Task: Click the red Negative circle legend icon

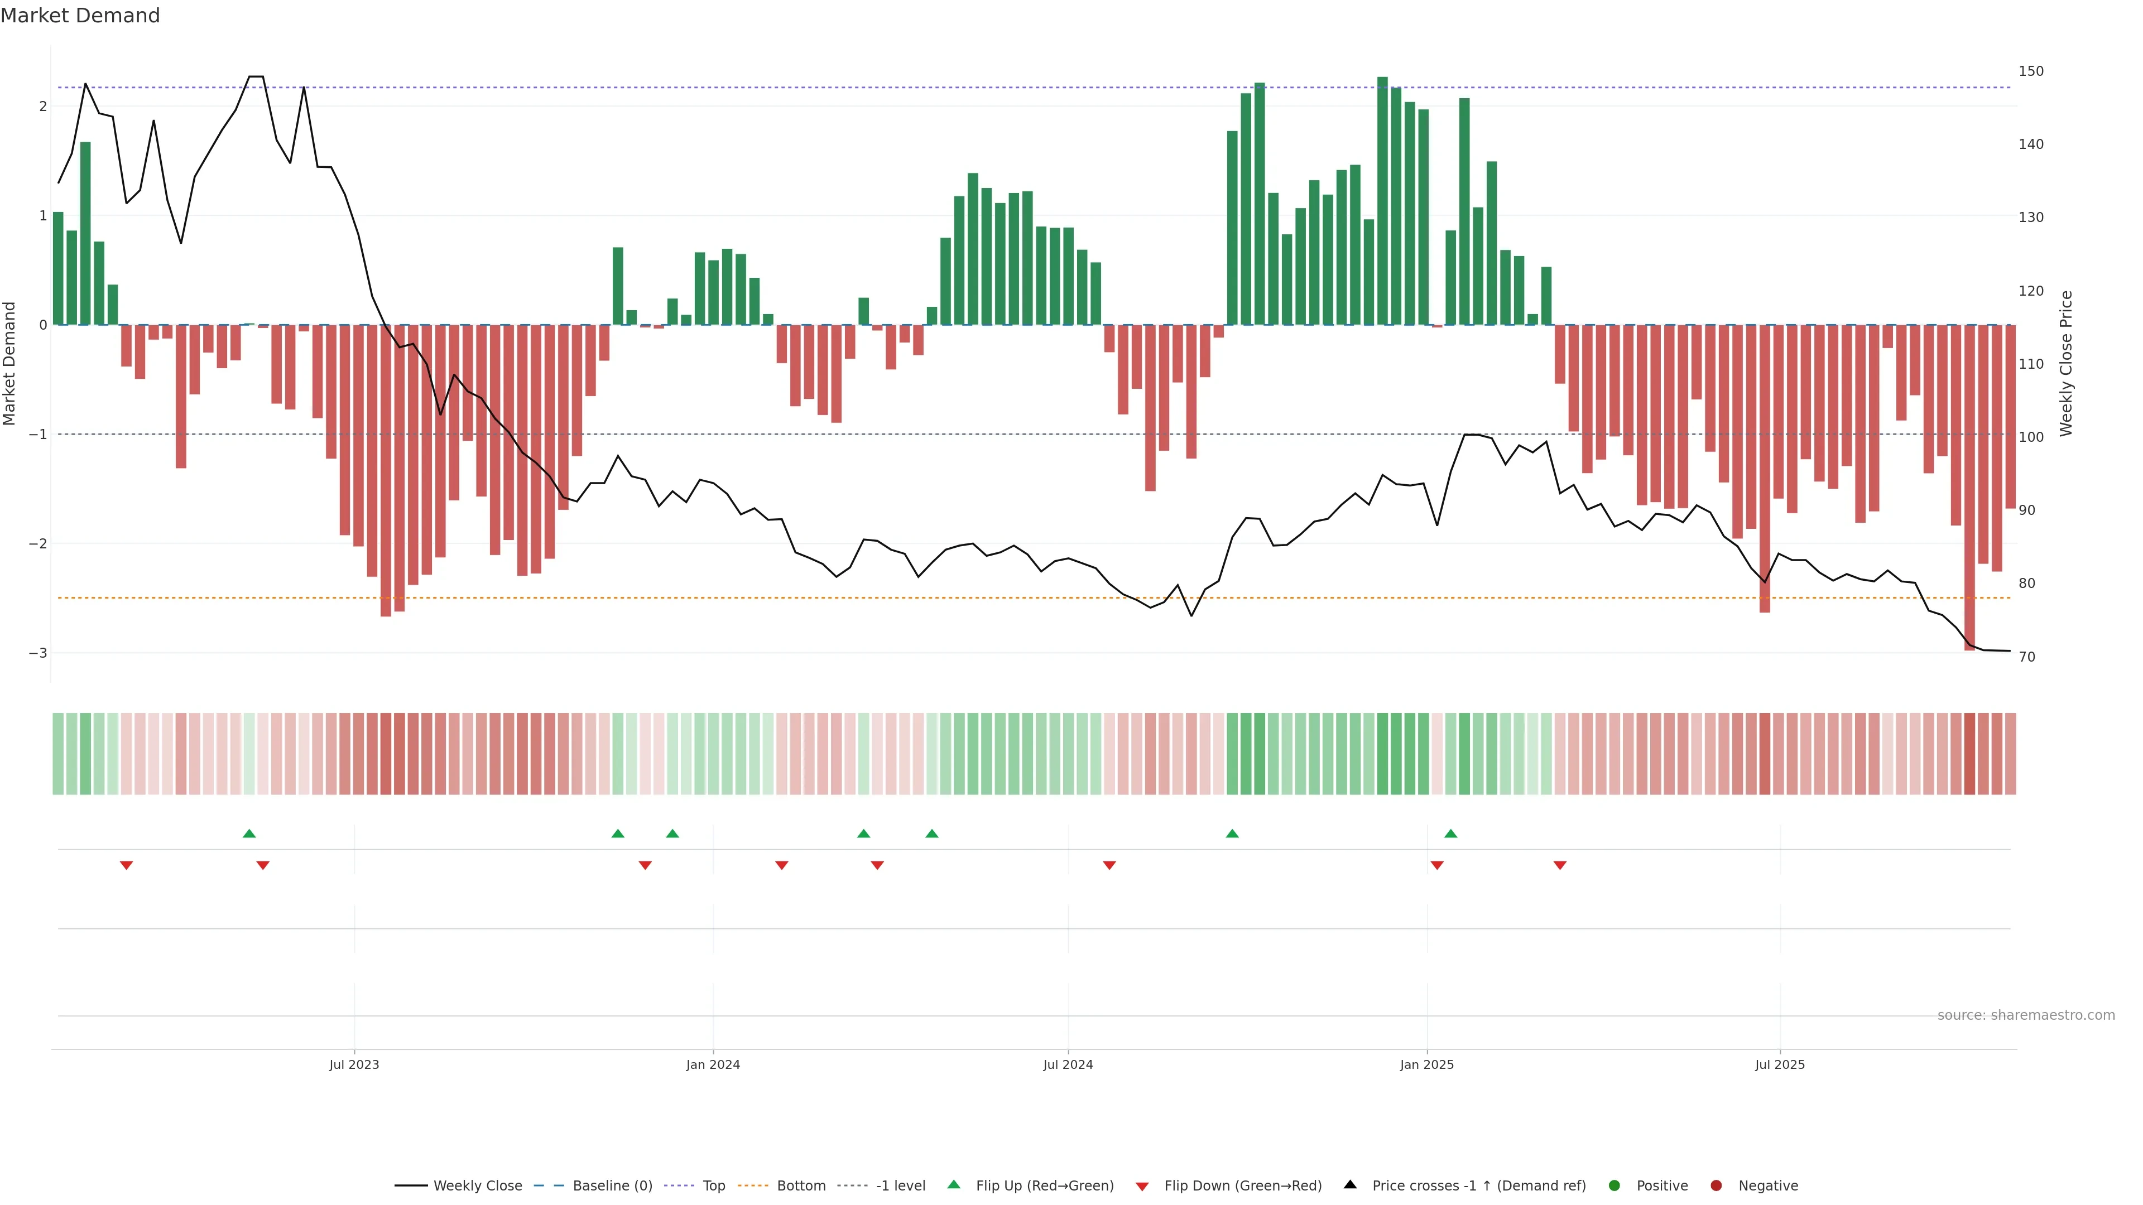Action: (x=1716, y=1185)
